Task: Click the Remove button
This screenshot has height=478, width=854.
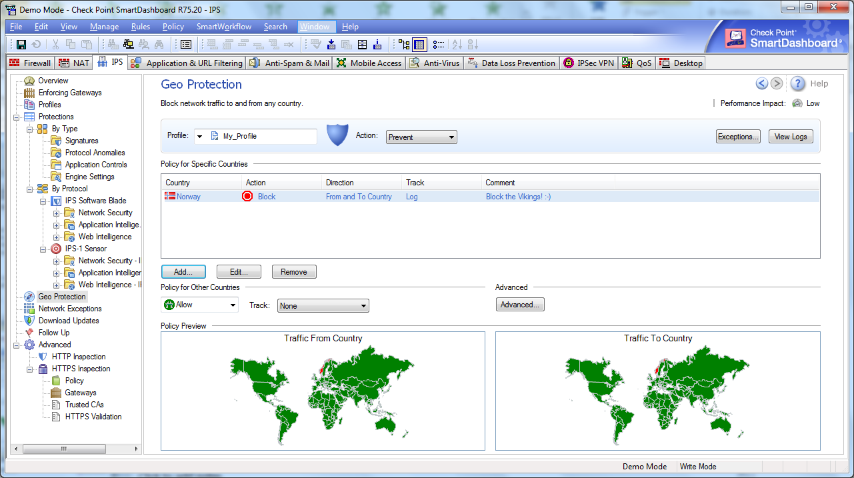Action: (294, 271)
